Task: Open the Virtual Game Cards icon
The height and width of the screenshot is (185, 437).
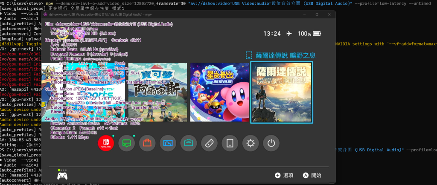Action: tap(230, 143)
